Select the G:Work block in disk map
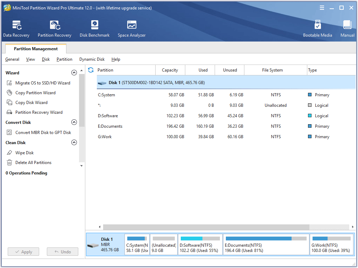This screenshot has height=268, width=358. [x=331, y=245]
